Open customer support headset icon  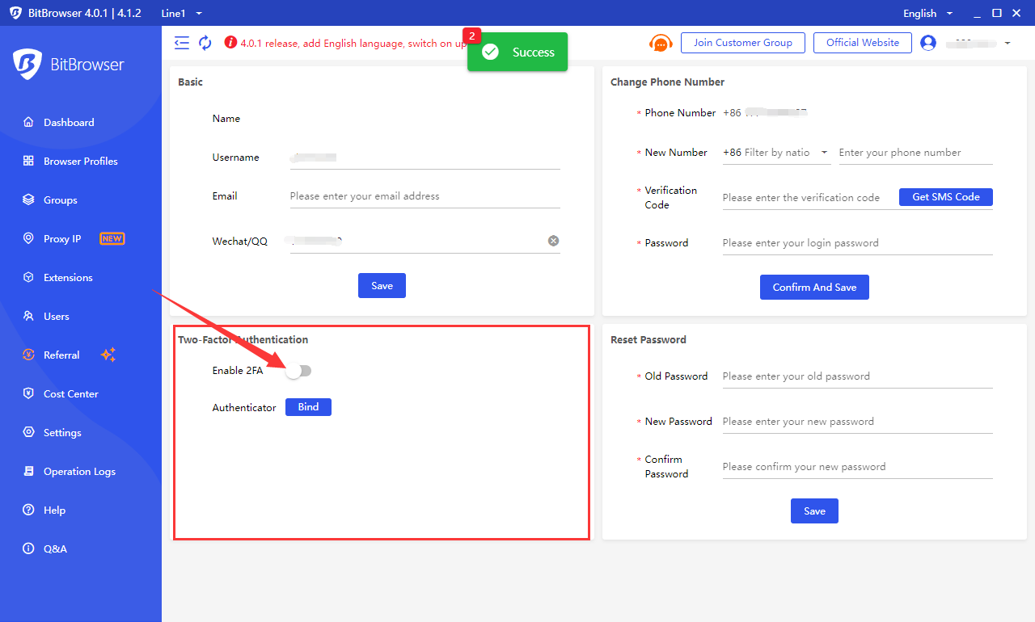pos(661,43)
